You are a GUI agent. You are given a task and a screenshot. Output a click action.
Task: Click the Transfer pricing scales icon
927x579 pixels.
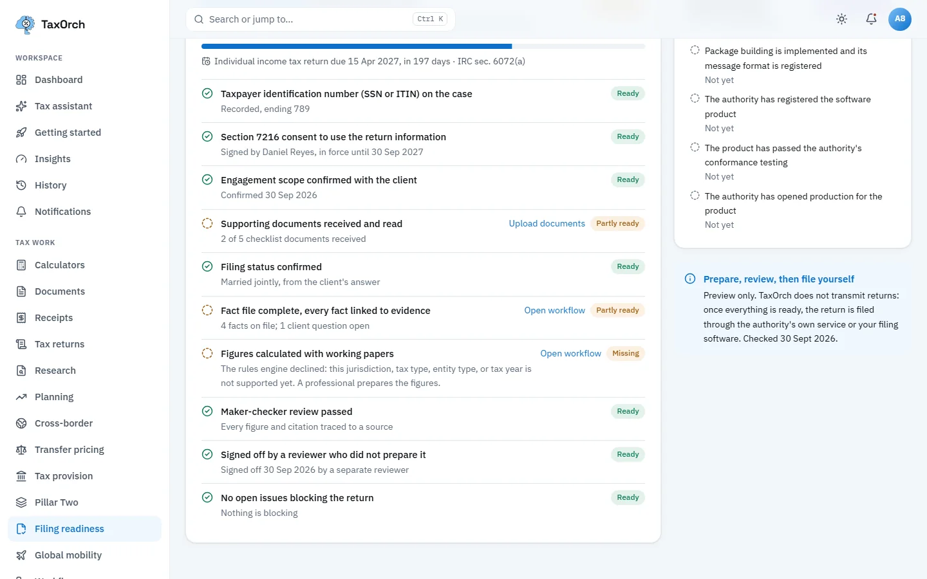click(x=21, y=450)
